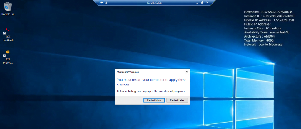Image resolution: width=301 pixels, height=129 pixels.
Task: Check the connection signal strength icon
Action: point(106,2)
